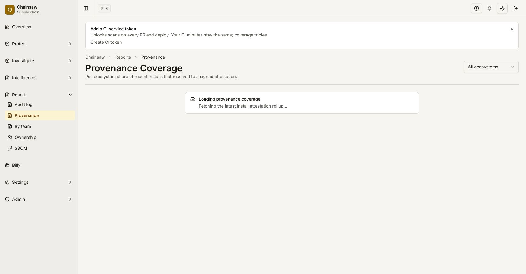Open the Overview grid icon
The width and height of the screenshot is (526, 274).
(7, 27)
